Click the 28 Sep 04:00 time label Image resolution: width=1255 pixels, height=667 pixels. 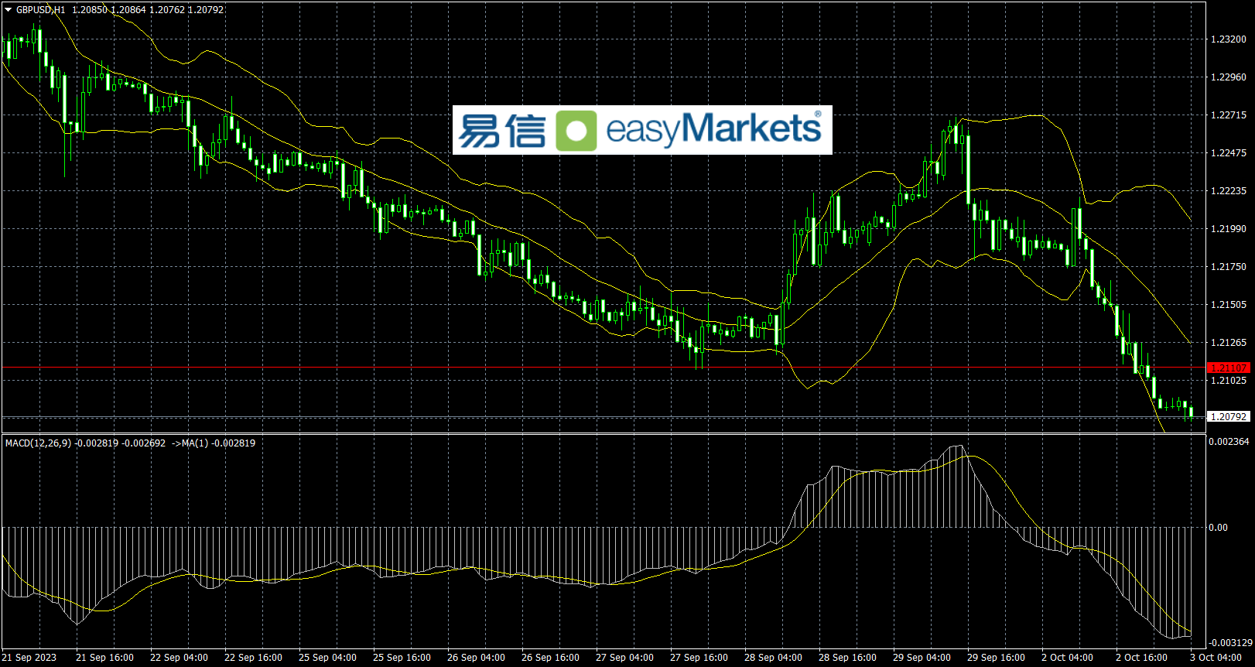point(773,658)
